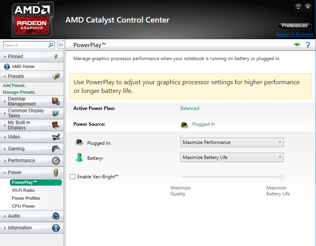Open the Plugged In performance dropdown
This screenshot has width=316, height=246.
coord(232,142)
